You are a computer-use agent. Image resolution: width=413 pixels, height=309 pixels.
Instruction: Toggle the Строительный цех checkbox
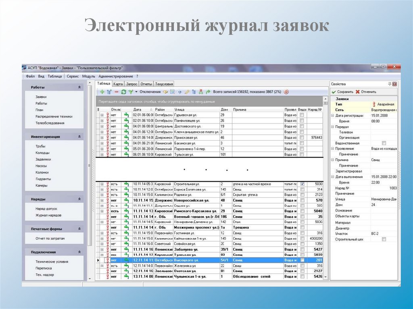[x=384, y=239]
